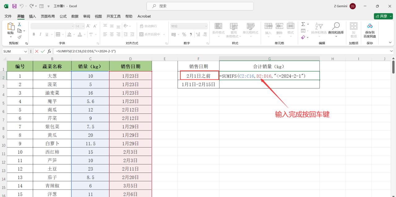The image size is (396, 197).
Task: Open the 文件 menu
Action: click(x=8, y=16)
